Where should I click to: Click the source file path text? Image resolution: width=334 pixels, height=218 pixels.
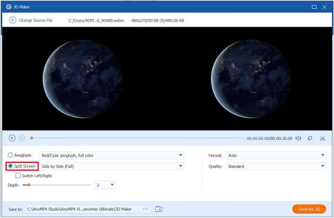(x=96, y=21)
